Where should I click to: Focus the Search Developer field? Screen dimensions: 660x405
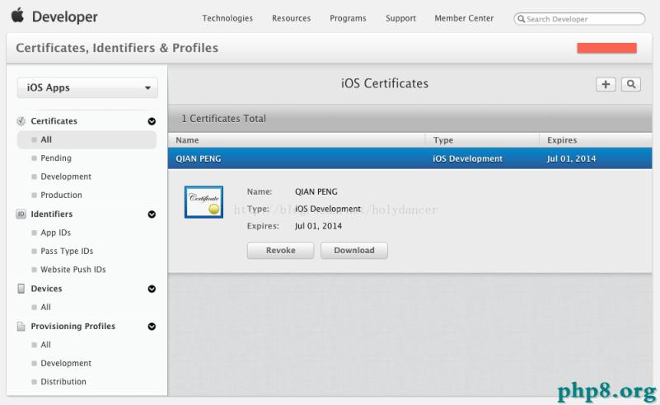coord(579,19)
